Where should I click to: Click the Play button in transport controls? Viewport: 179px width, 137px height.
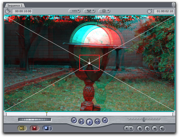point(89,122)
